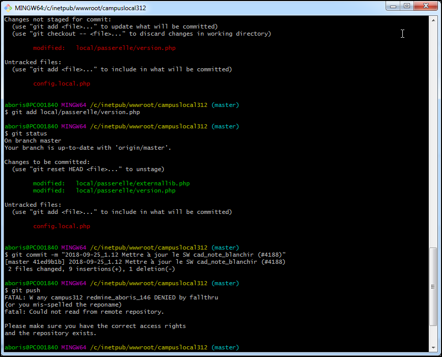This screenshot has height=357, width=442.
Task: Click the "2 files changed" summary line
Action: [88, 269]
